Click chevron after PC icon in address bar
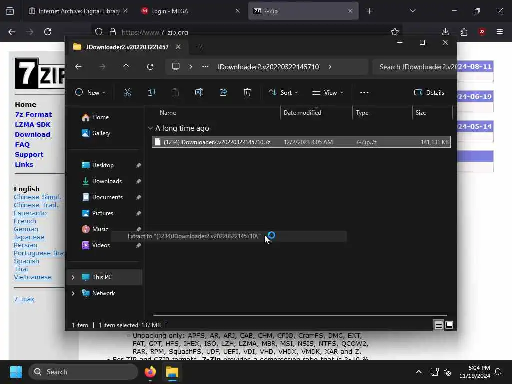Image resolution: width=512 pixels, height=384 pixels. [x=191, y=67]
